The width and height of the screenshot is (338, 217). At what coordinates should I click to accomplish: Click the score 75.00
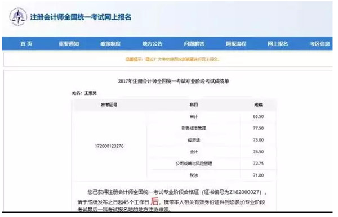258,140
